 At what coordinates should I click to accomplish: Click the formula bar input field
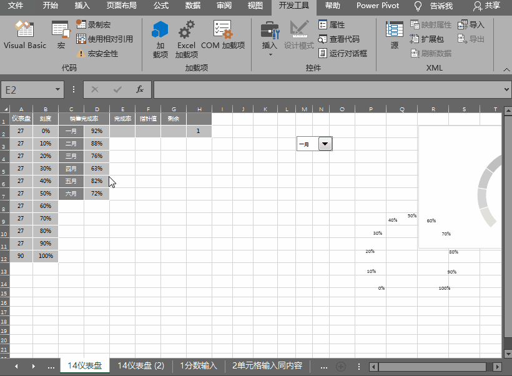[328, 90]
